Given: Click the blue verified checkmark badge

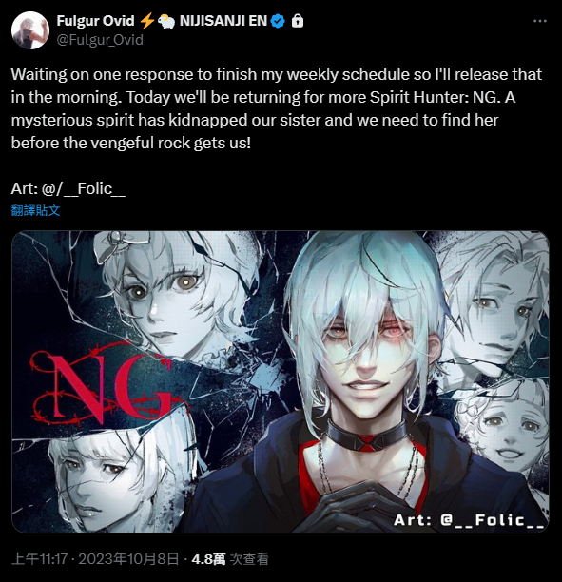Looking at the screenshot, I should pyautogui.click(x=278, y=21).
